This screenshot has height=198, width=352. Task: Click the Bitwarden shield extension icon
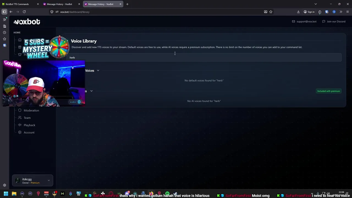[327, 12]
